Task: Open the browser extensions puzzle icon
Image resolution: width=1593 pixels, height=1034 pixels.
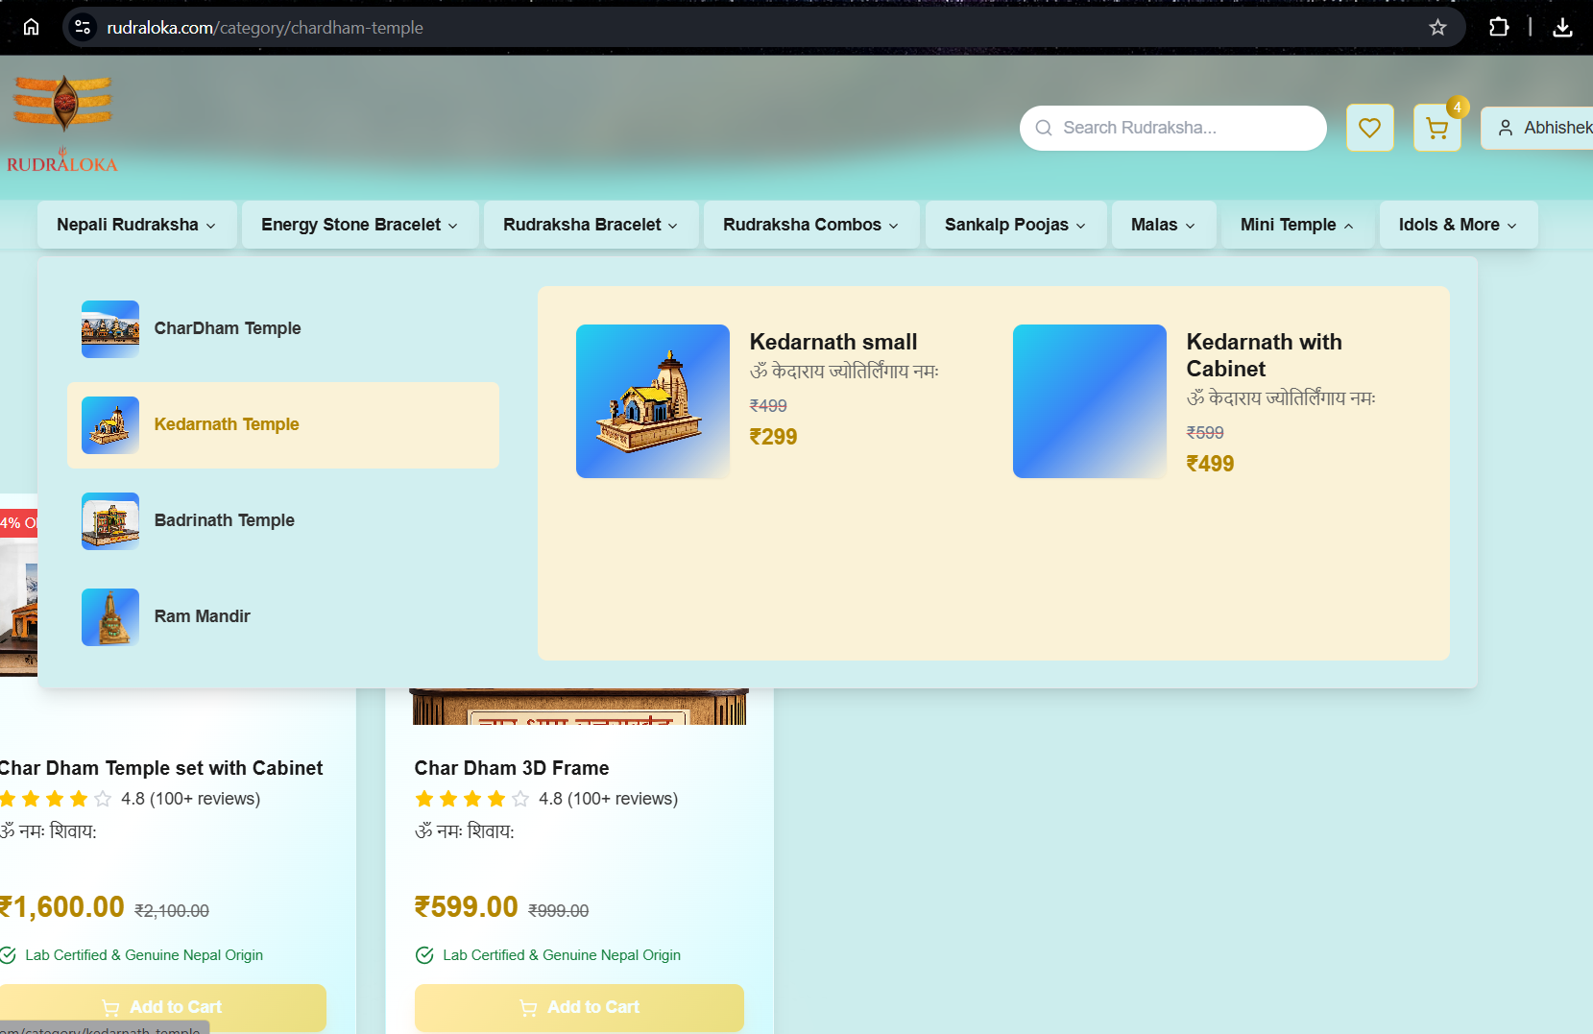Action: tap(1499, 27)
